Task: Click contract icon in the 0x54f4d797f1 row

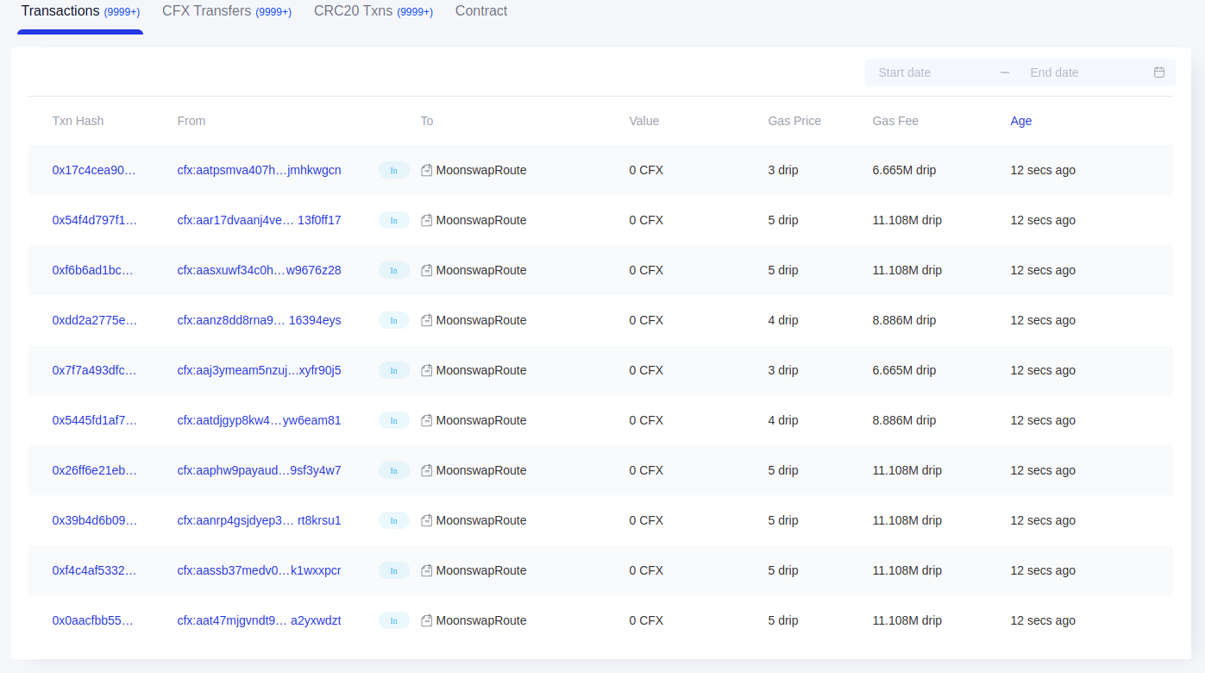Action: pos(426,221)
